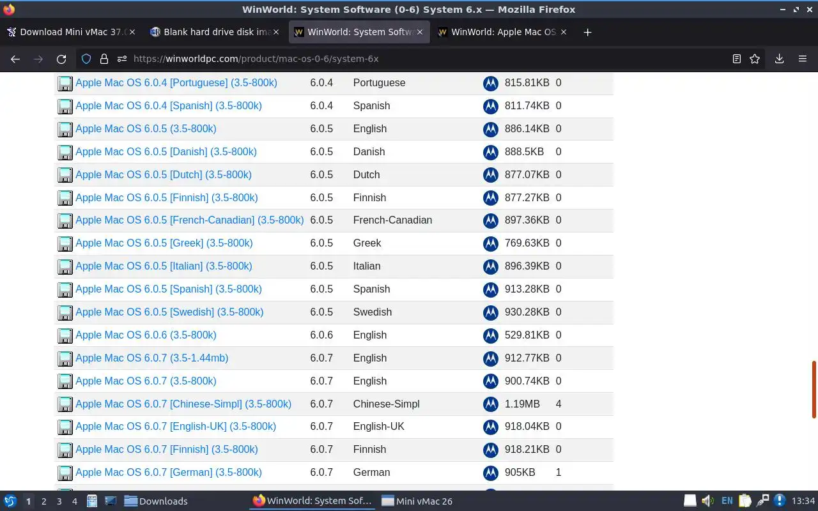Switch to workspace 3
Screen dimensions: 818x511
59,501
